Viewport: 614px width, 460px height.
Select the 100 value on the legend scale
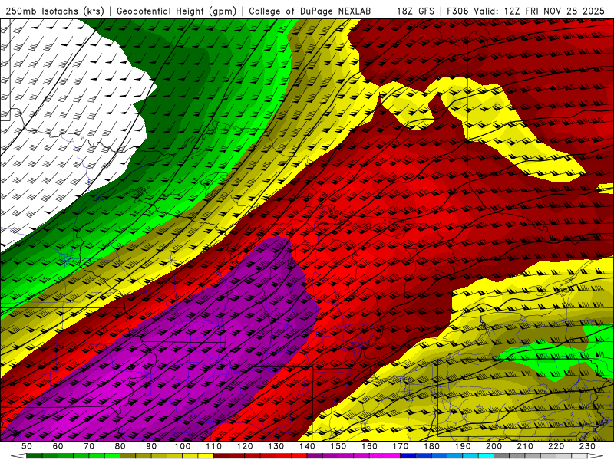[x=183, y=446]
